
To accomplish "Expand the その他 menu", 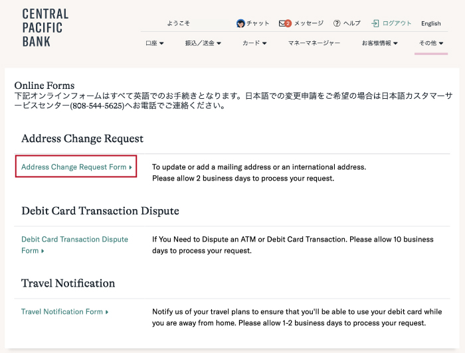I will click(x=430, y=43).
